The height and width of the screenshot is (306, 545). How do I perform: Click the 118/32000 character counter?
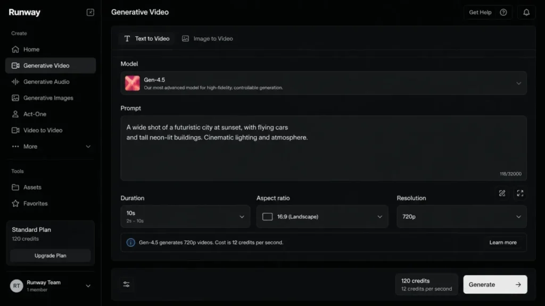click(x=510, y=174)
